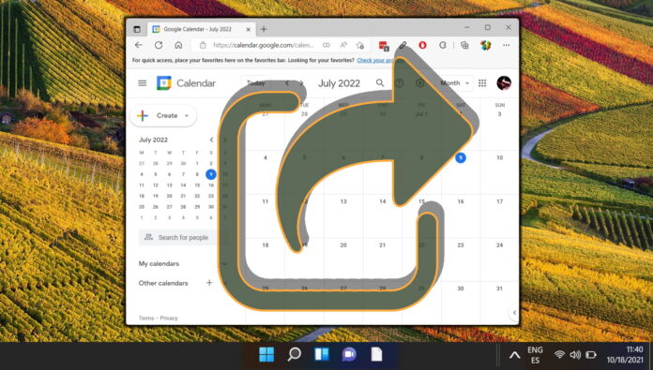The image size is (653, 370).
Task: Reload the page with browser refresh icon
Action: point(159,45)
